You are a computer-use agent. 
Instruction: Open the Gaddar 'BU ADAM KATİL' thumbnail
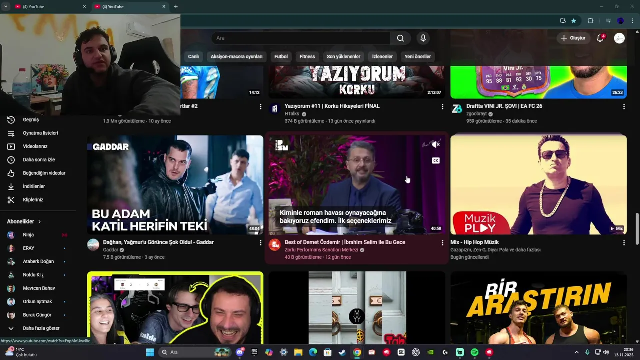click(175, 185)
